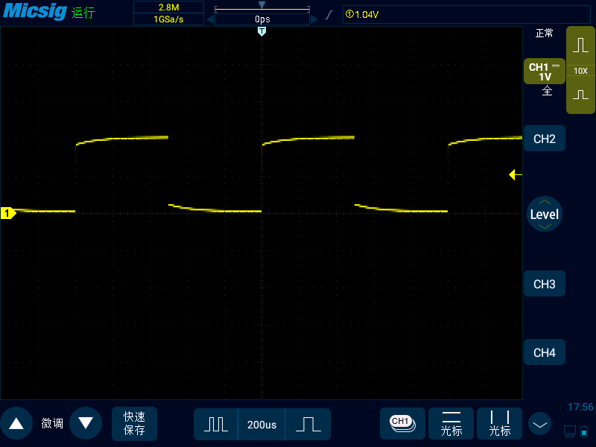Tap the CH1 icon in bottom toolbar
This screenshot has width=596, height=447.
[x=402, y=423]
